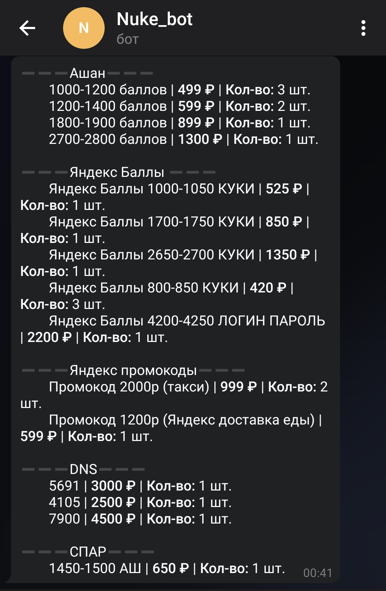Tap Яндекс Баллы 1700-1750 КУКИ entry
The image size is (386, 591).
[165, 230]
